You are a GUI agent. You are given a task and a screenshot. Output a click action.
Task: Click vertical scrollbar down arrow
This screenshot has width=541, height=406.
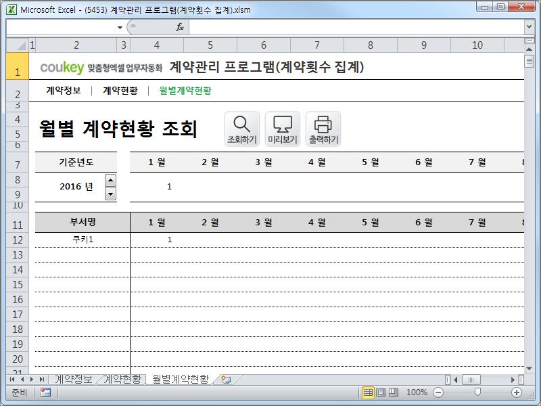(529, 369)
